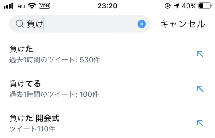Tap the キャンセル button
The width and height of the screenshot is (215, 138).
tap(183, 24)
